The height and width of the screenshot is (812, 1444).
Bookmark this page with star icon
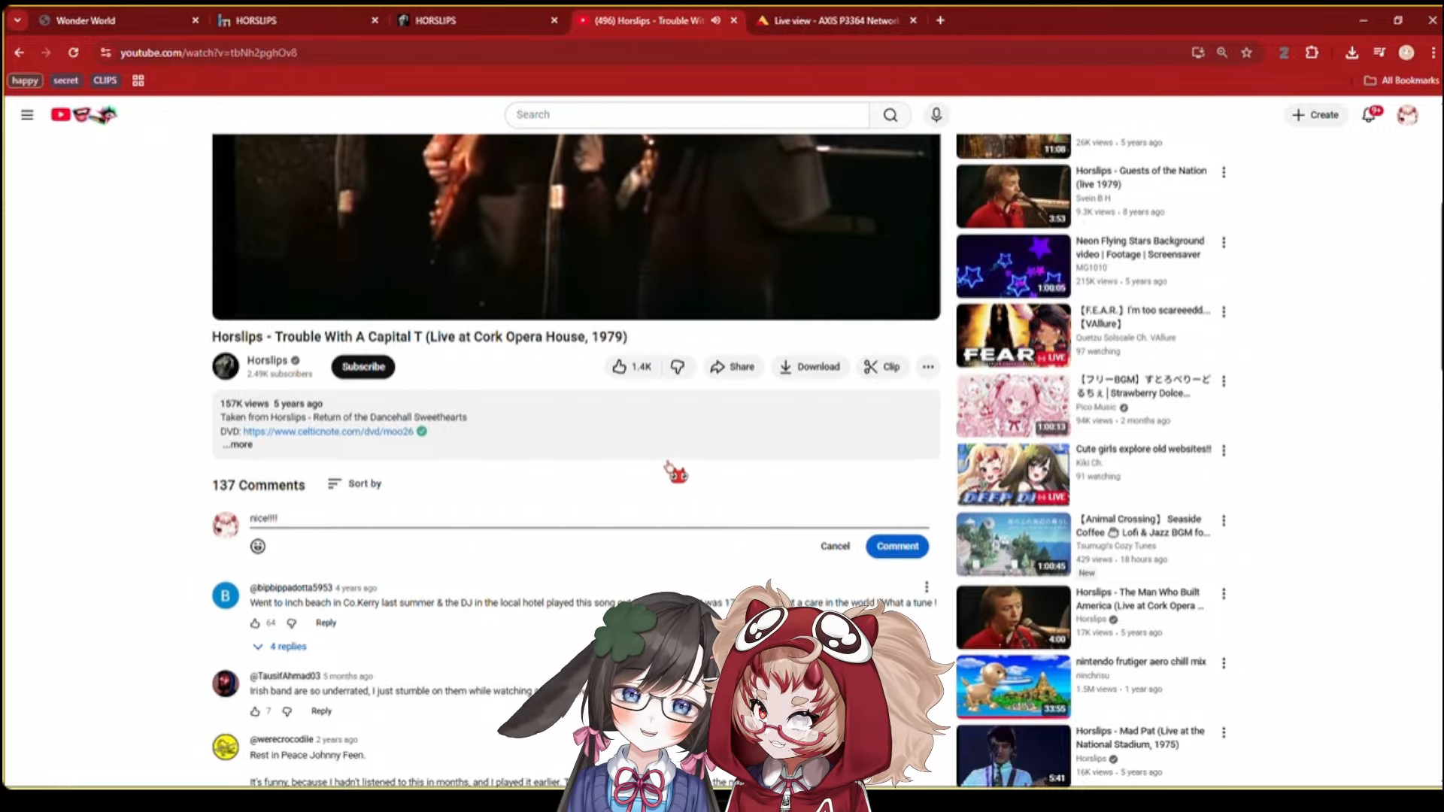point(1247,53)
